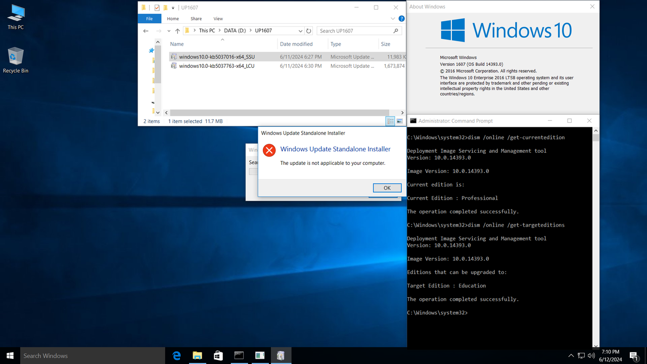Open the Store taskbar icon
This screenshot has height=364, width=647.
218,356
